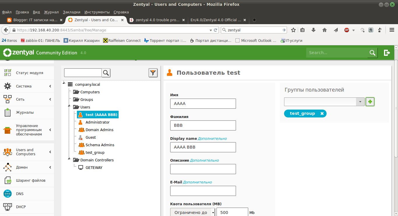Click the quota value field showing 500

233,213
